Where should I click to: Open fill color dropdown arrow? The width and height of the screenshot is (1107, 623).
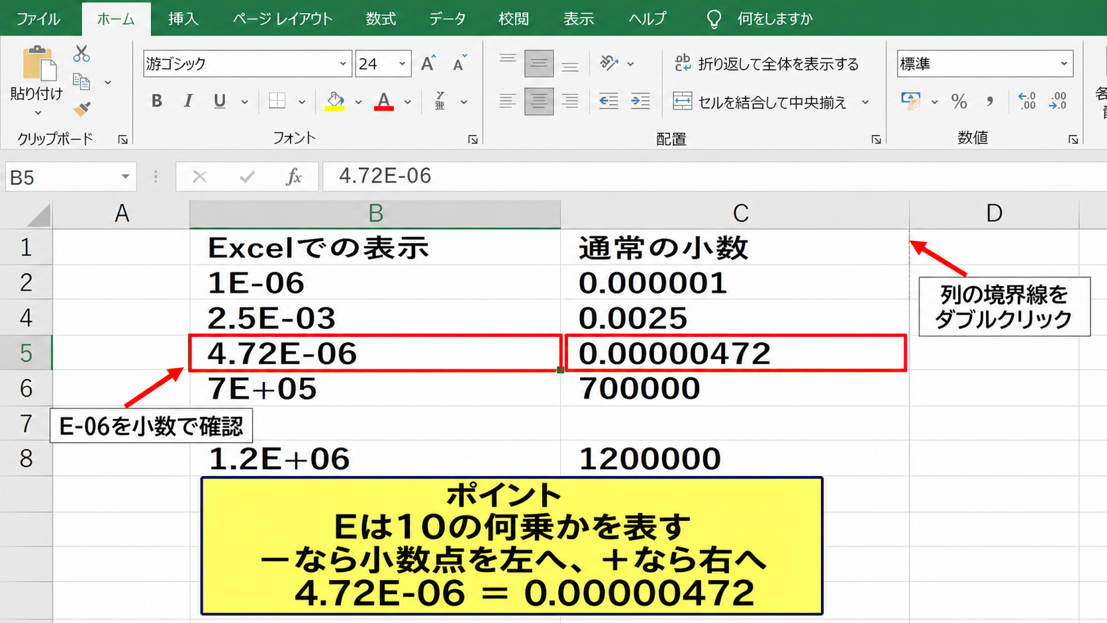(x=358, y=102)
